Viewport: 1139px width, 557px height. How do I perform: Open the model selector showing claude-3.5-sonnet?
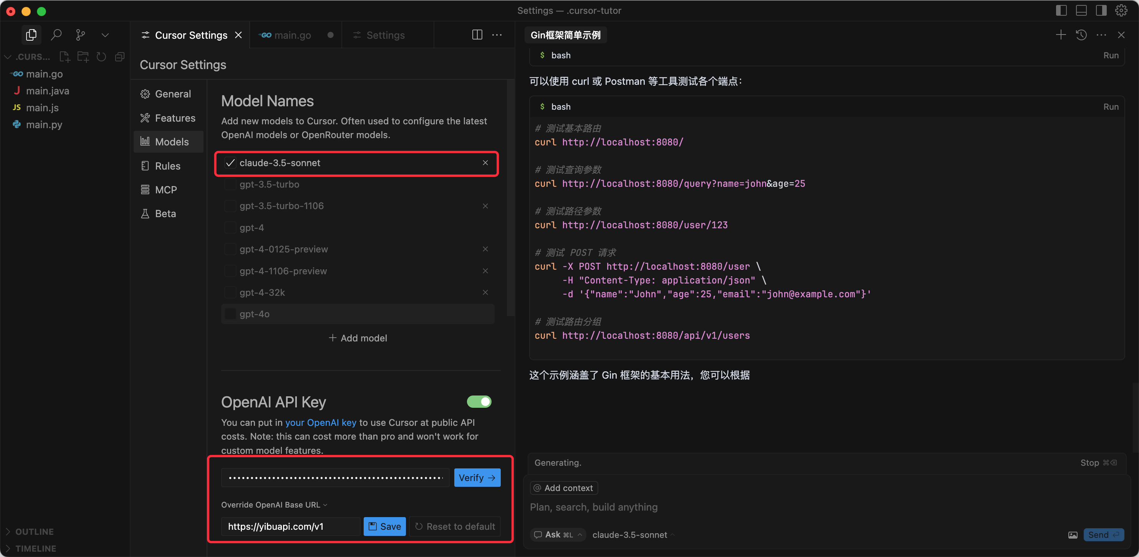point(633,534)
